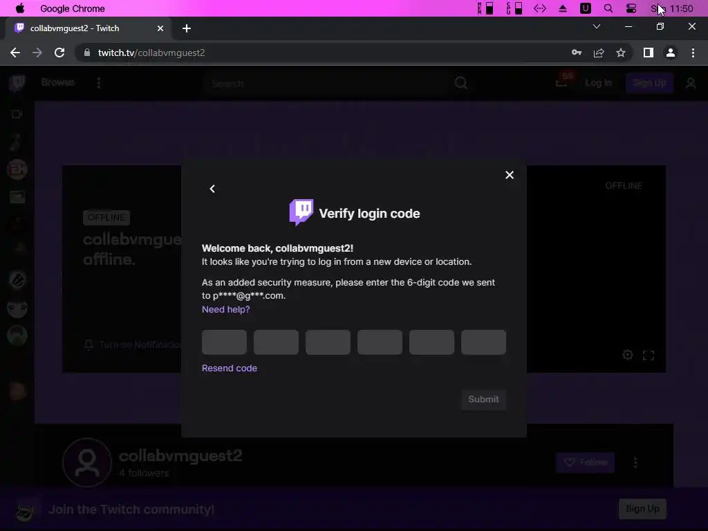Click the top nav Sign Up button
Screen dimensions: 708x531
649,83
